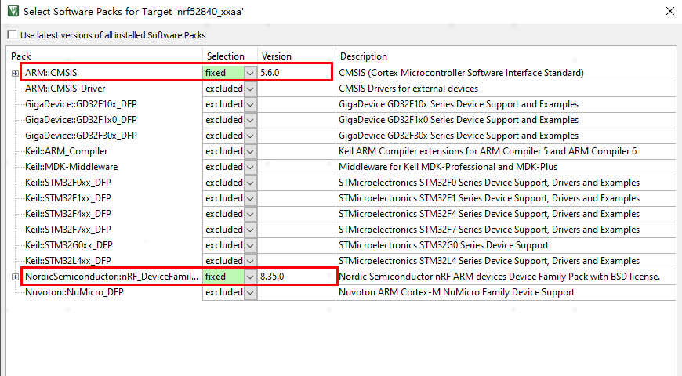This screenshot has height=376, width=682.
Task: Select the Keil::STM32F1xx_DFP pack
Action: click(68, 197)
